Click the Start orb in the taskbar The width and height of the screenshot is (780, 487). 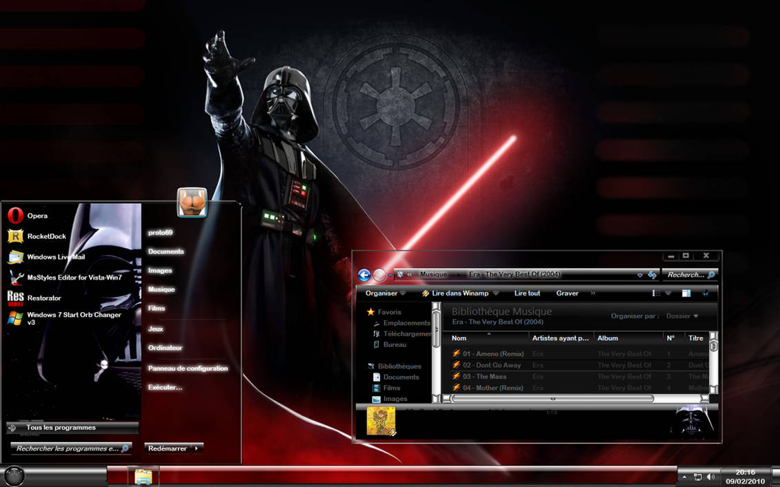click(15, 476)
